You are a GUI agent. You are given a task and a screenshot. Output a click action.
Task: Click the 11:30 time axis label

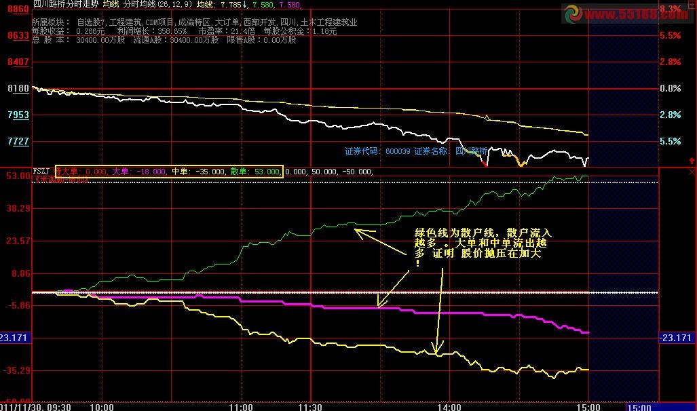pyautogui.click(x=310, y=407)
